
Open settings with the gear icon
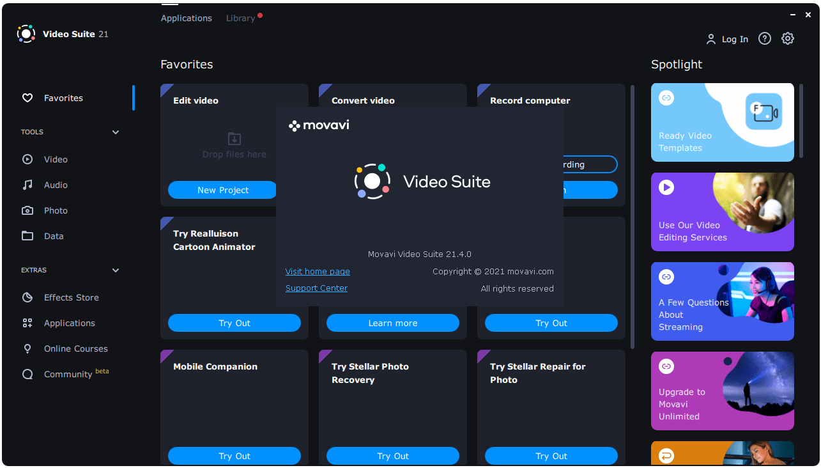(788, 38)
